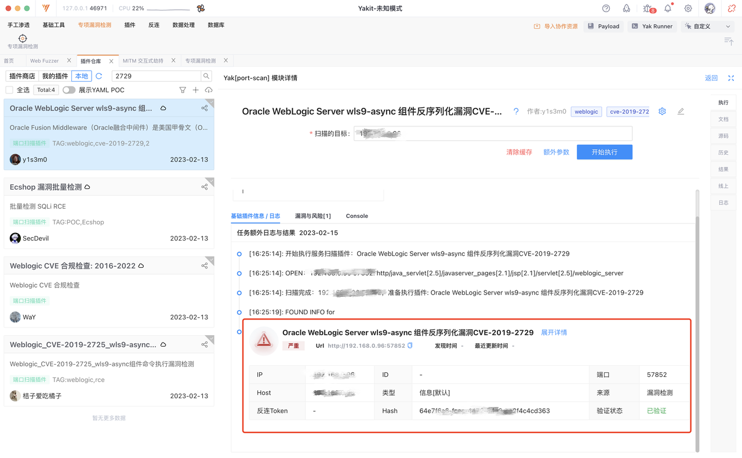Viewport: 742px width, 458px height.
Task: Select the Weblogic CVE 合规检查: 2016-2022 title
Action: [x=72, y=266]
